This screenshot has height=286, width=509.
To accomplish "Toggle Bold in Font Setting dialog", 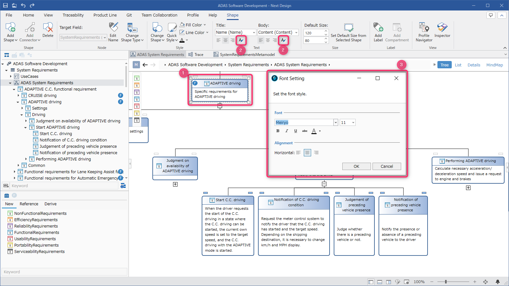I will point(278,131).
